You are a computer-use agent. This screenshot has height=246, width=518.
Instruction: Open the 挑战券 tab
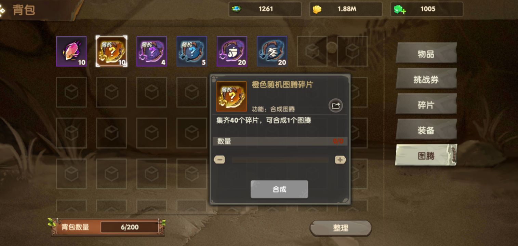click(x=426, y=79)
